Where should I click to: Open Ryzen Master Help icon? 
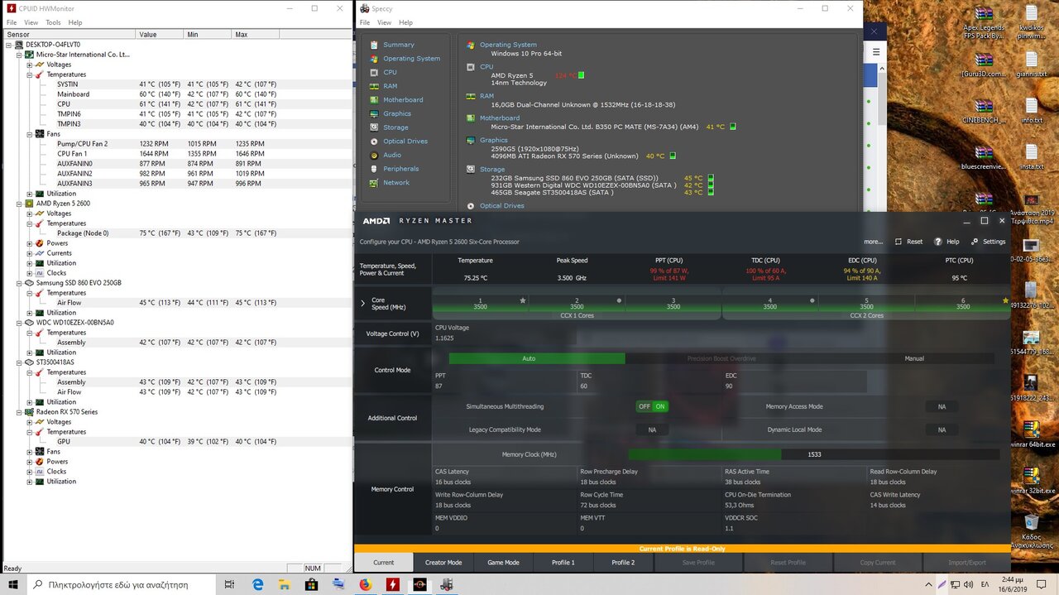(x=938, y=242)
